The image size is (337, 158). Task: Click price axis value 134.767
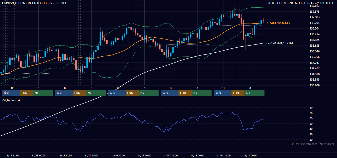[315, 63]
